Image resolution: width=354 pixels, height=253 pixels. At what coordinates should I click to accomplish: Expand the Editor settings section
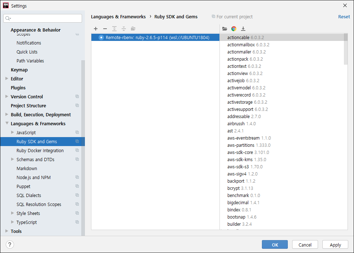(7, 78)
